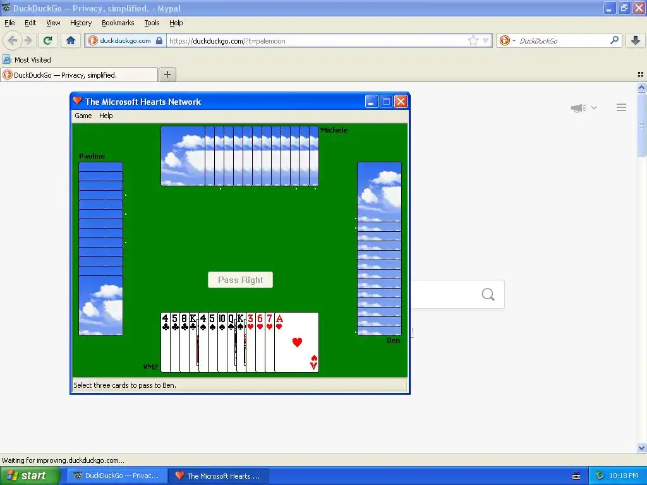Open the Downloads arrow button
This screenshot has height=485, width=647.
636,40
